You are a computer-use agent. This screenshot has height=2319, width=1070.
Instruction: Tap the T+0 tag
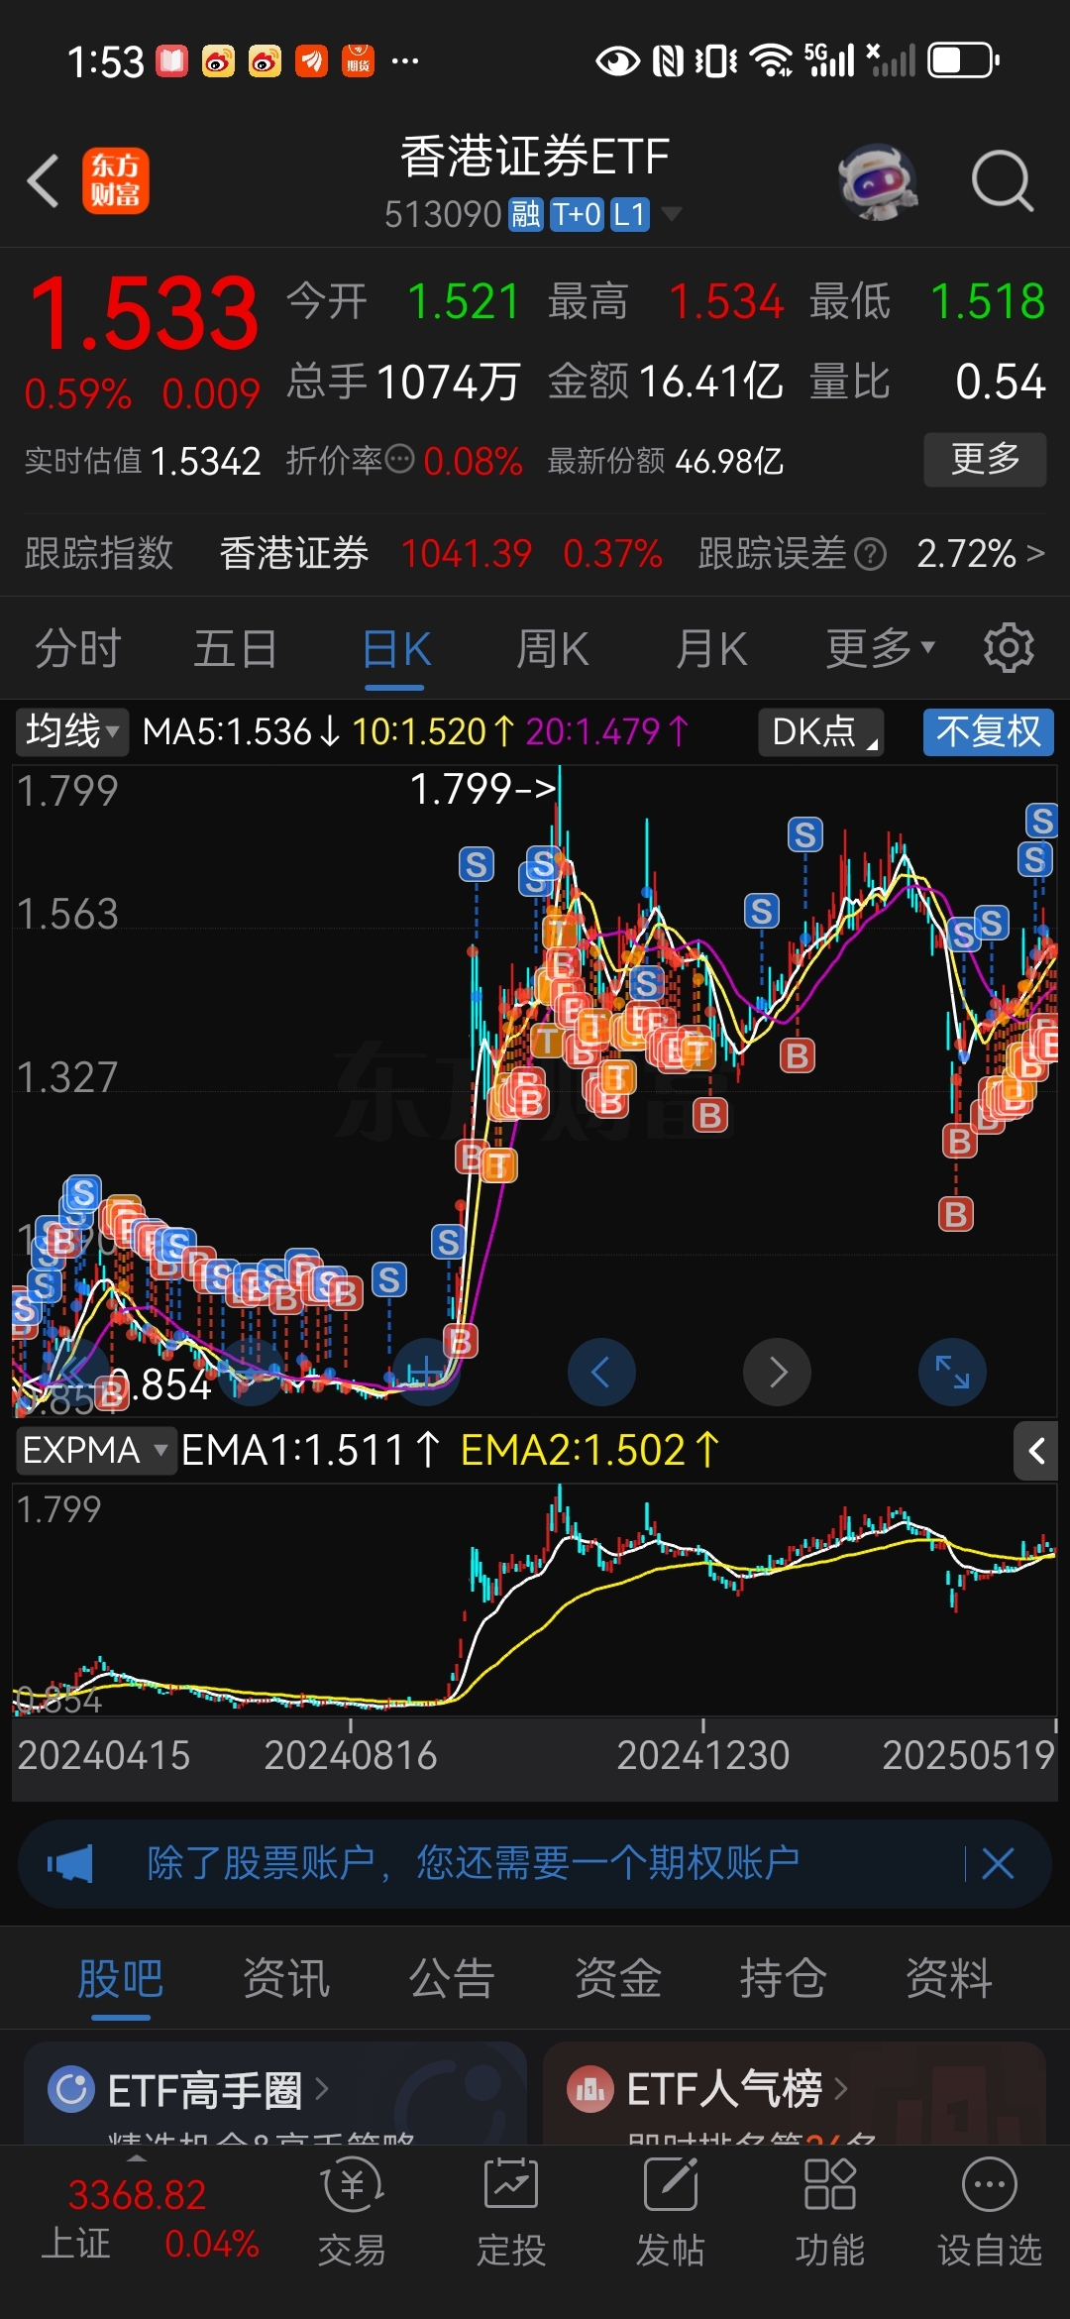point(577,214)
